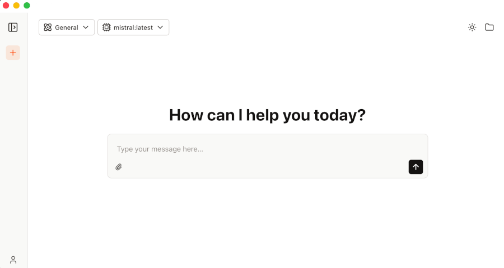The width and height of the screenshot is (504, 268).
Task: Open the General assistant selector
Action: 67,27
